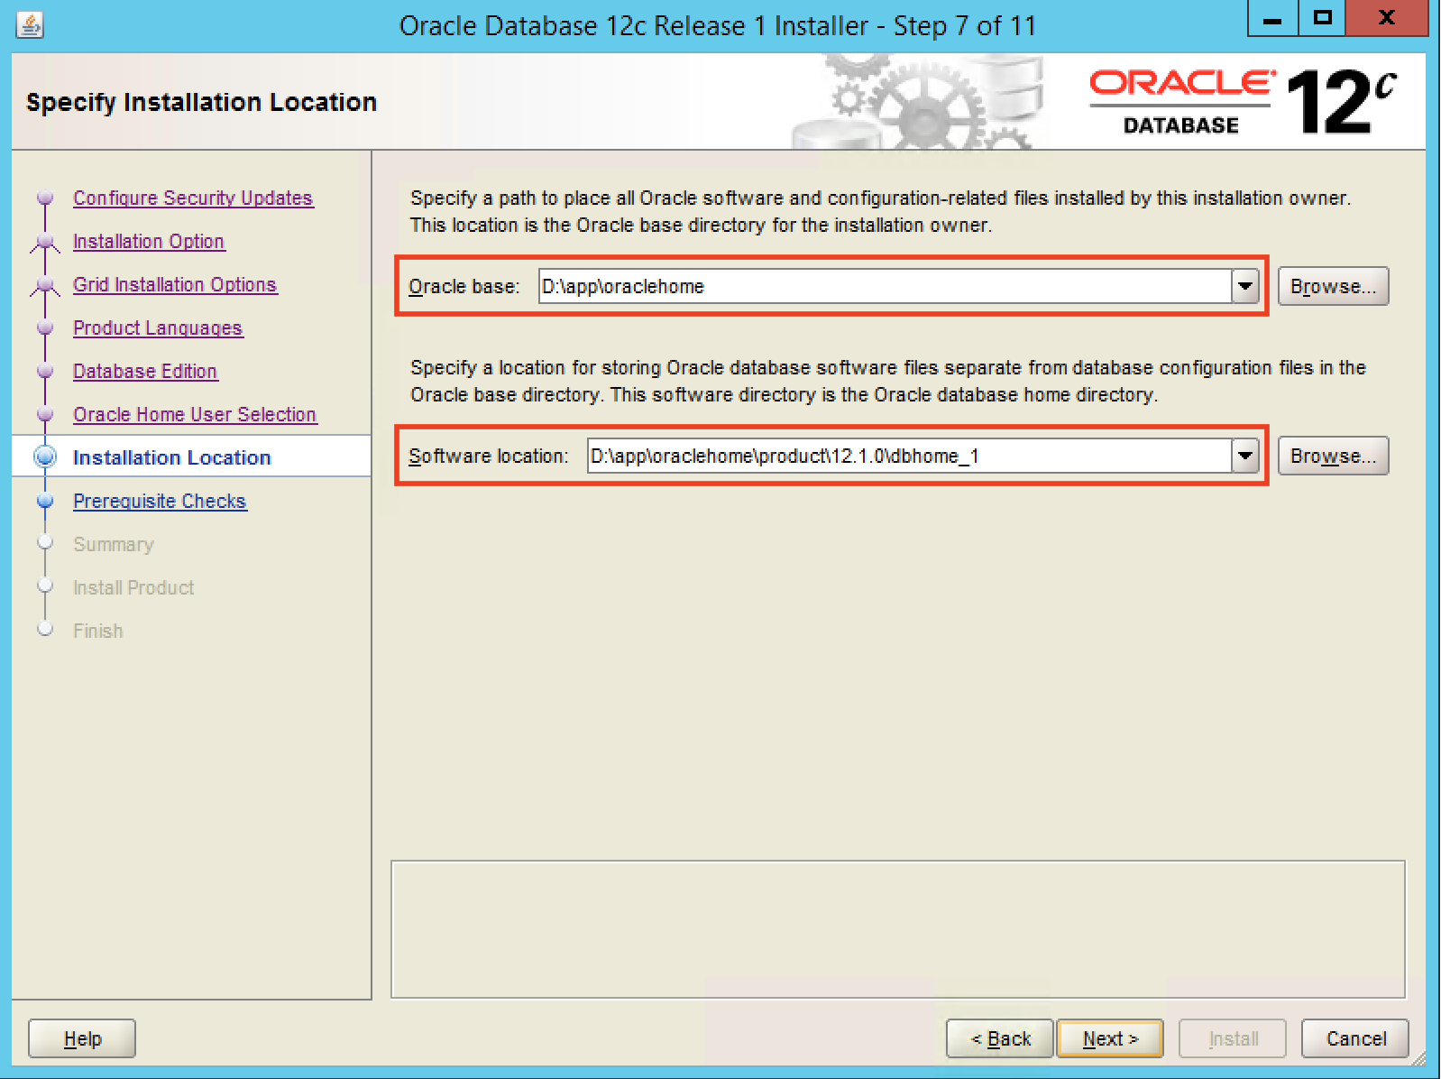Open the Oracle base dropdown arrow
The height and width of the screenshot is (1079, 1441).
click(1245, 286)
